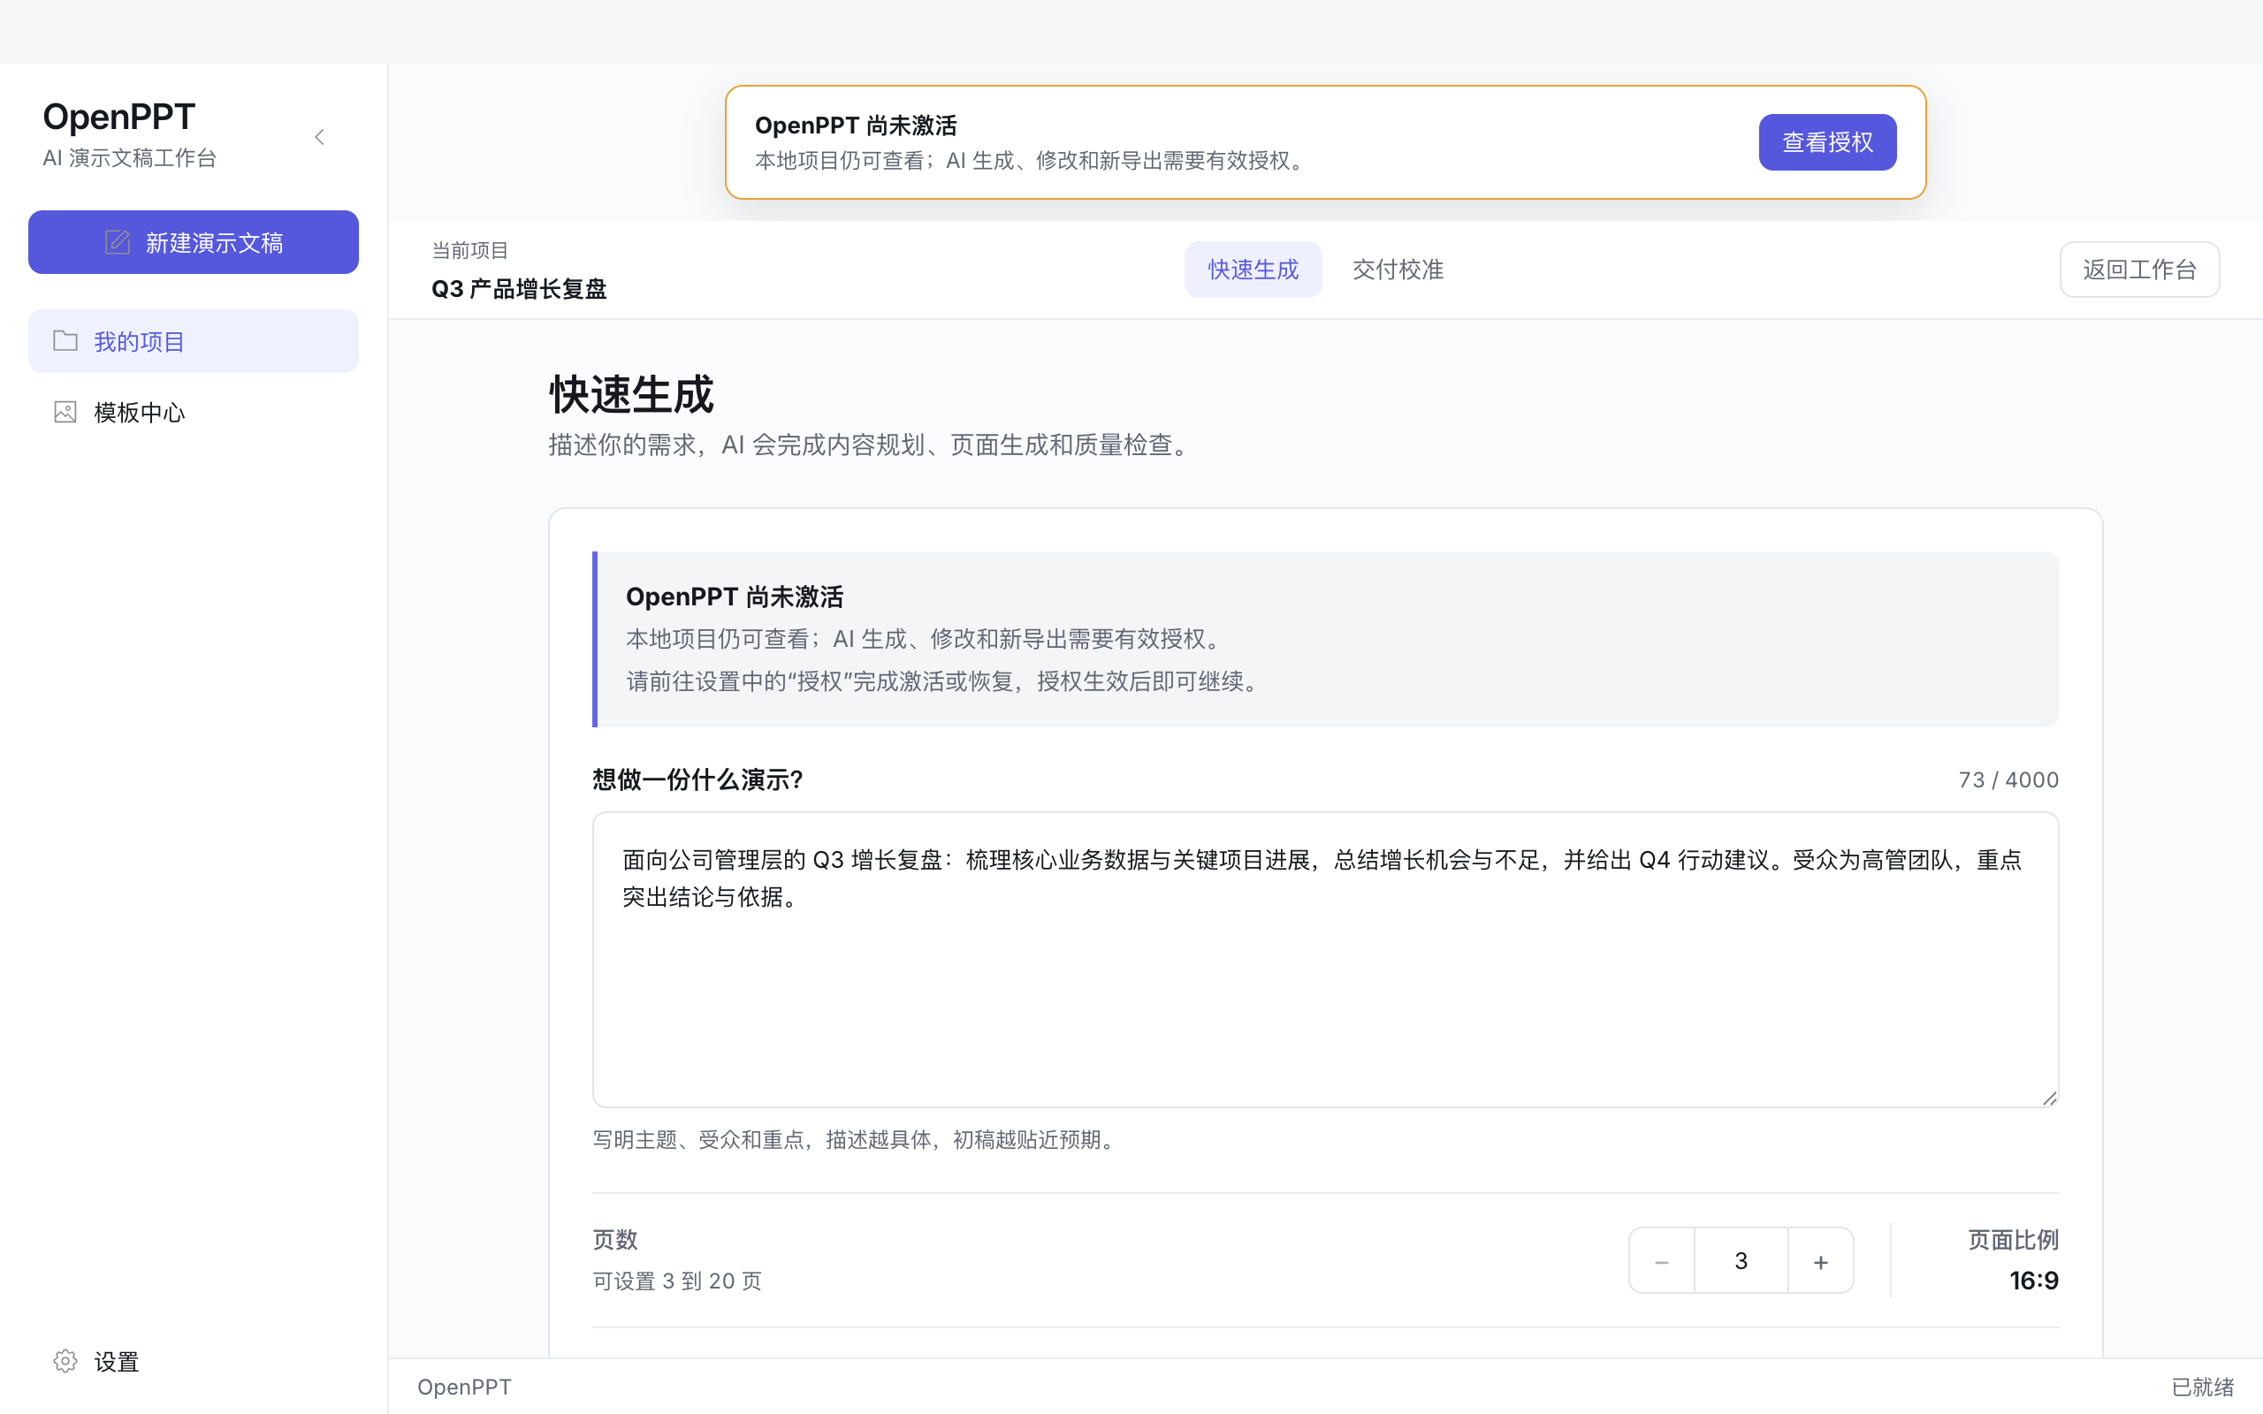Image resolution: width=2263 pixels, height=1414 pixels.
Task: Click the 可设置 3 到 20 页 hint
Action: [x=677, y=1281]
